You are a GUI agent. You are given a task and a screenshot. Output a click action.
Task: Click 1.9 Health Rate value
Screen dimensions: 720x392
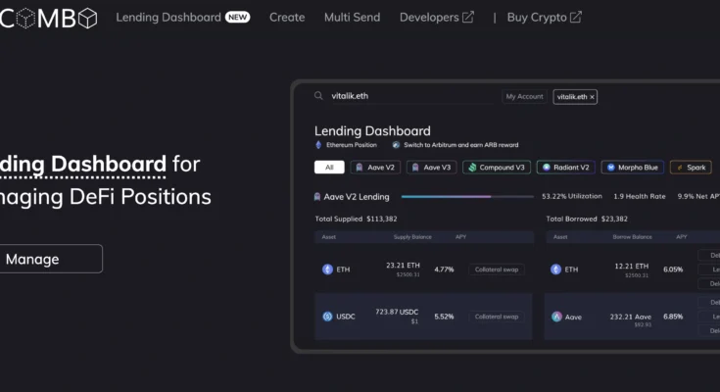[x=639, y=196]
